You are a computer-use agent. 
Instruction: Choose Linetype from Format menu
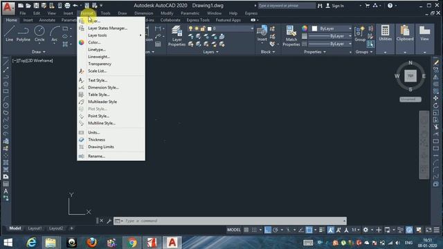tap(97, 49)
